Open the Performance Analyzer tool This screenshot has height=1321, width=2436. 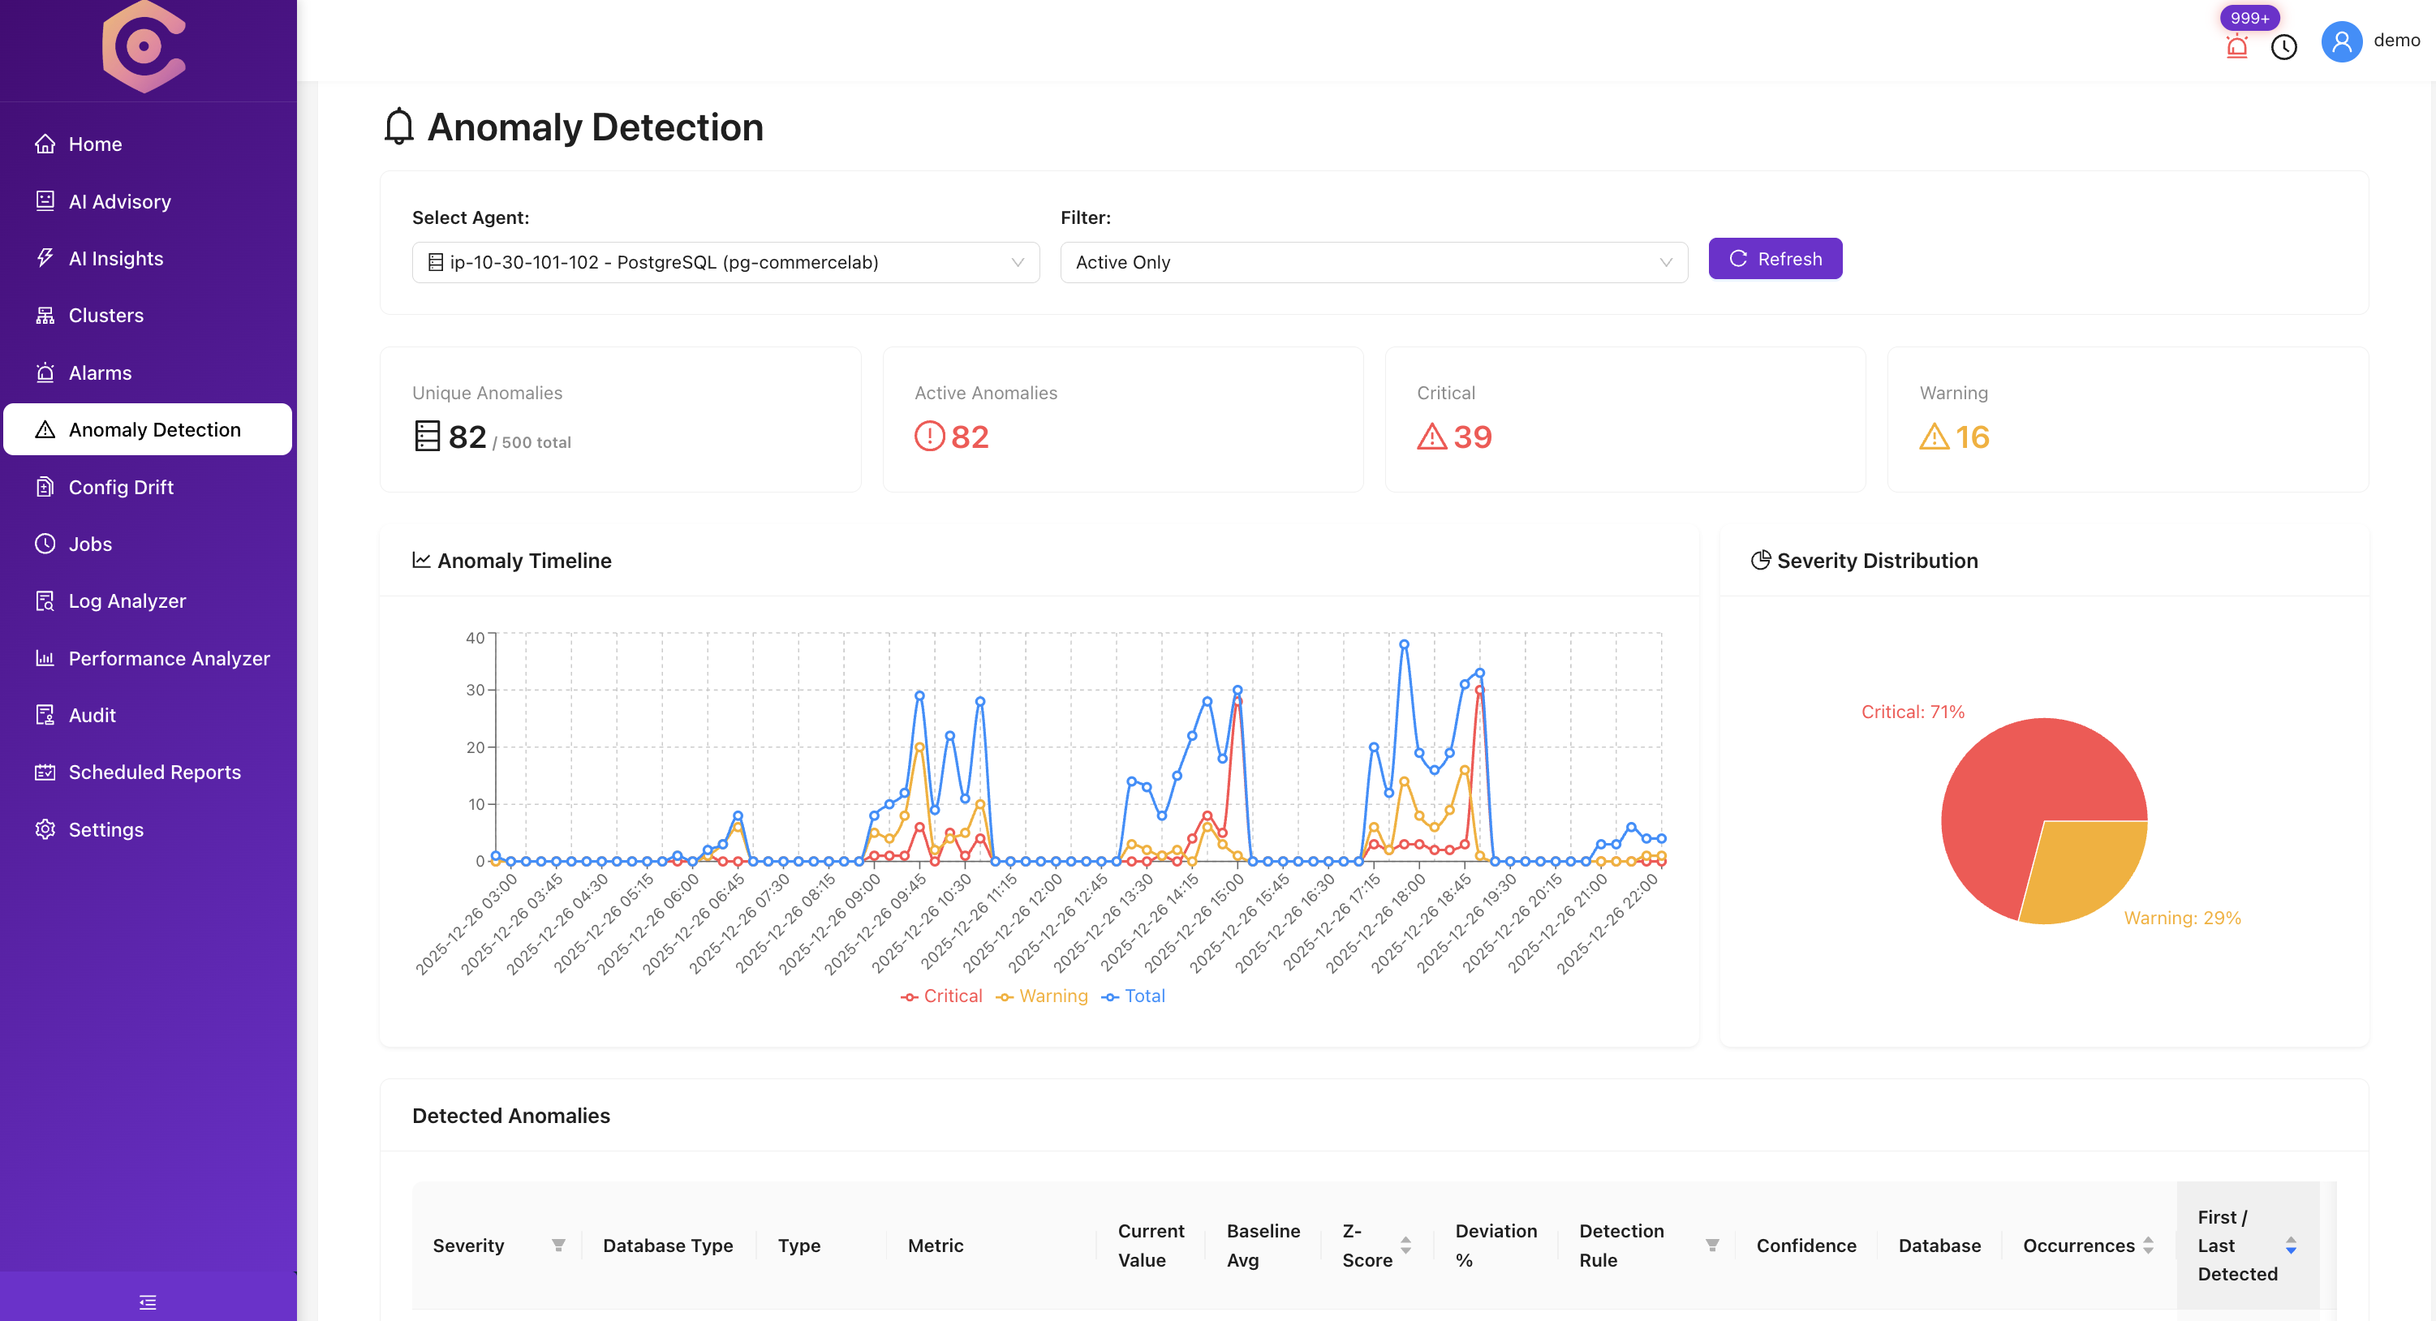point(168,658)
